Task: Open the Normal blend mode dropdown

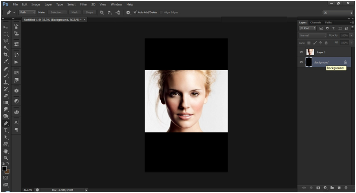Action: click(x=313, y=35)
